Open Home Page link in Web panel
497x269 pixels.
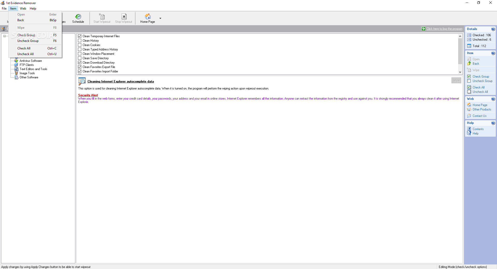coord(480,105)
